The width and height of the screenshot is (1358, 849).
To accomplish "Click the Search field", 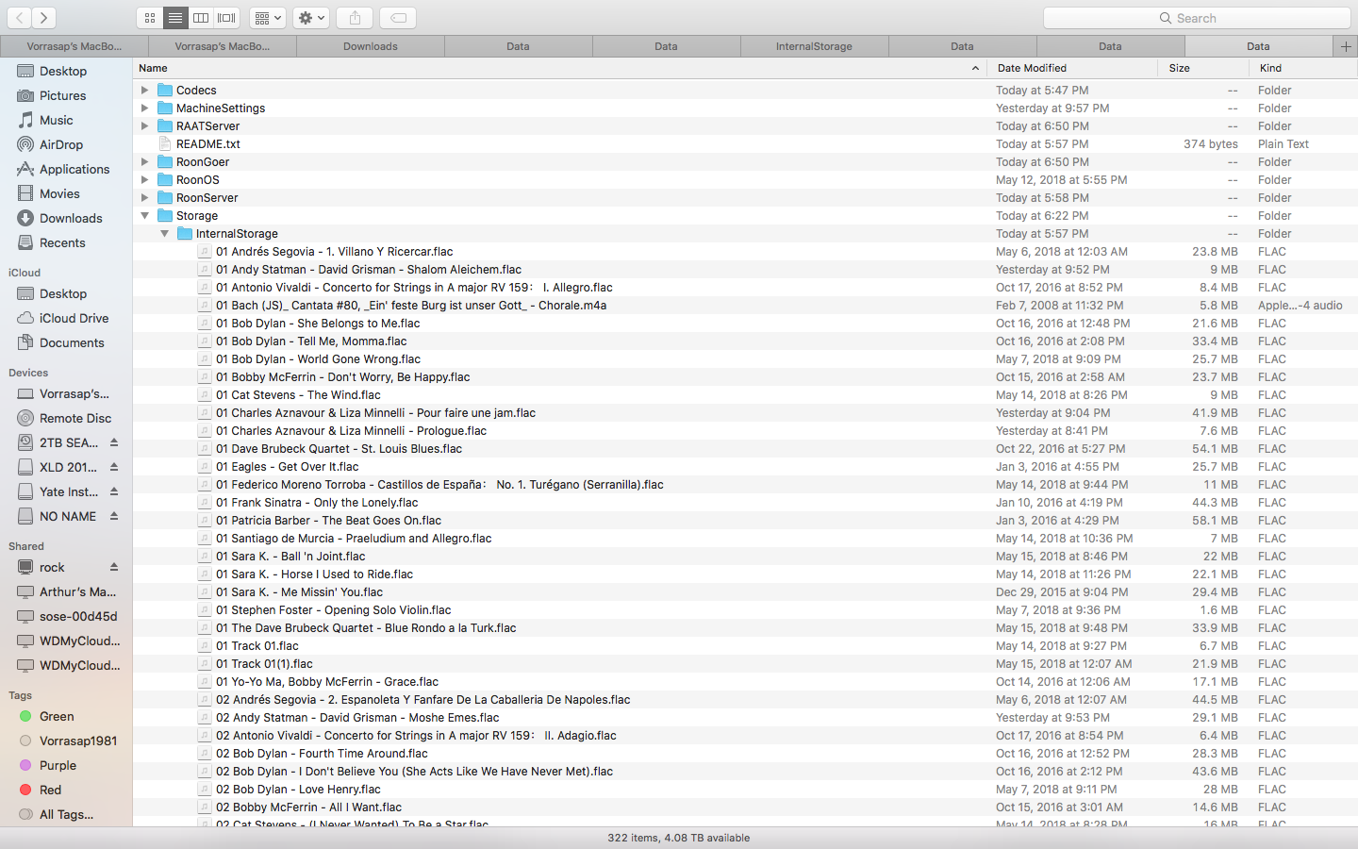I will (1197, 18).
